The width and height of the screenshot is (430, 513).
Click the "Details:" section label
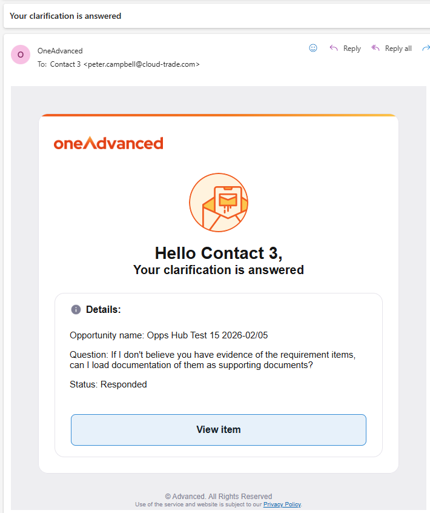(104, 310)
